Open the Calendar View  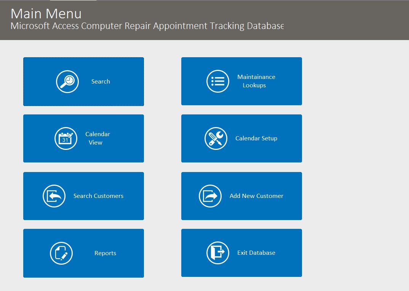pyautogui.click(x=97, y=138)
